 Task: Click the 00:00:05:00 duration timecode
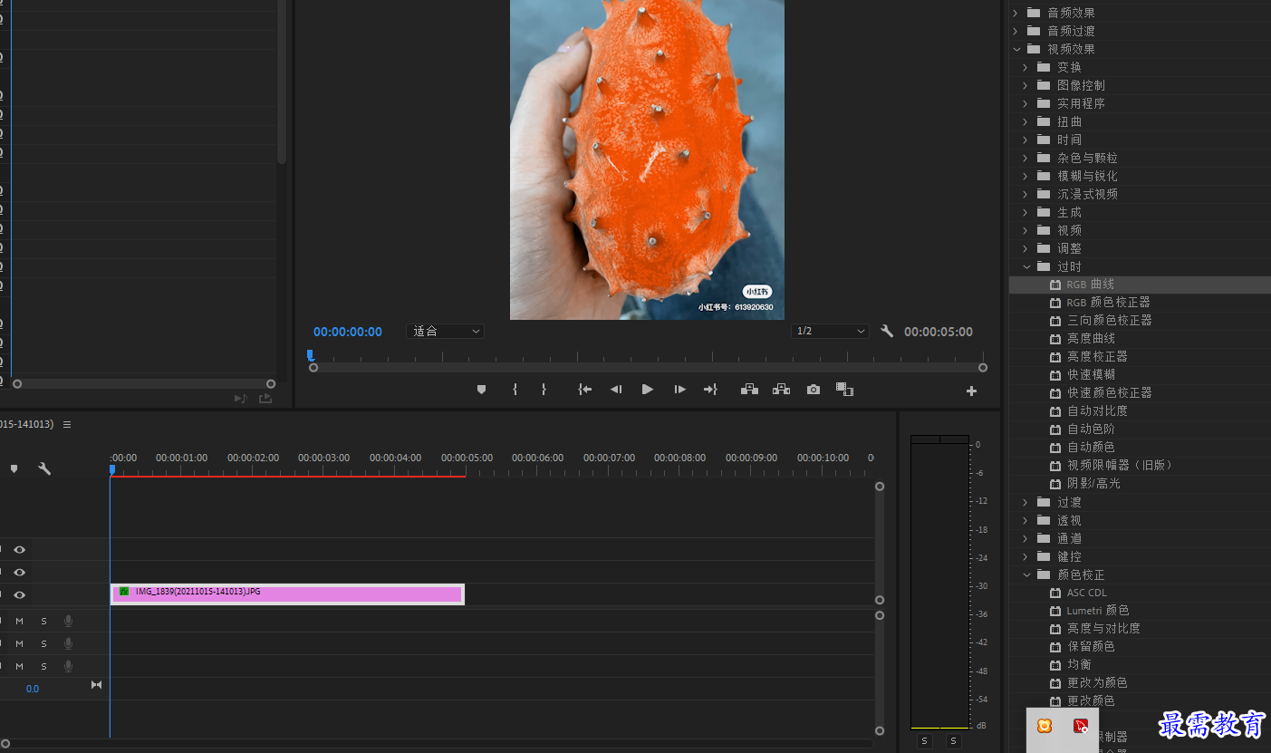(x=939, y=332)
